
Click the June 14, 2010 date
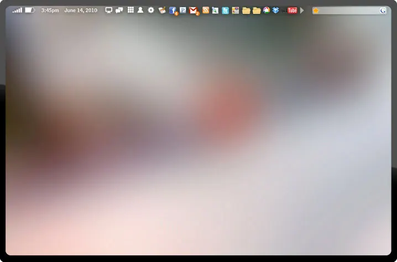[x=81, y=11]
